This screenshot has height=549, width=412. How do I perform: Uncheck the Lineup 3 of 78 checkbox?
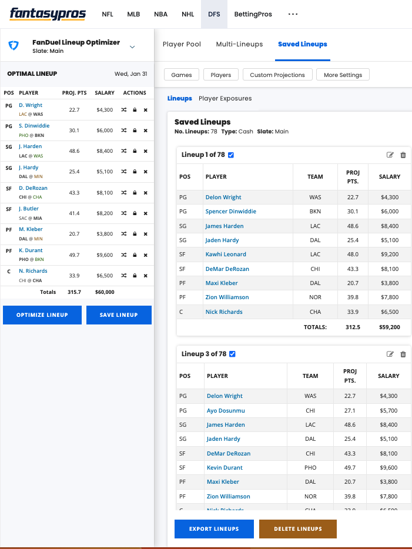point(232,354)
